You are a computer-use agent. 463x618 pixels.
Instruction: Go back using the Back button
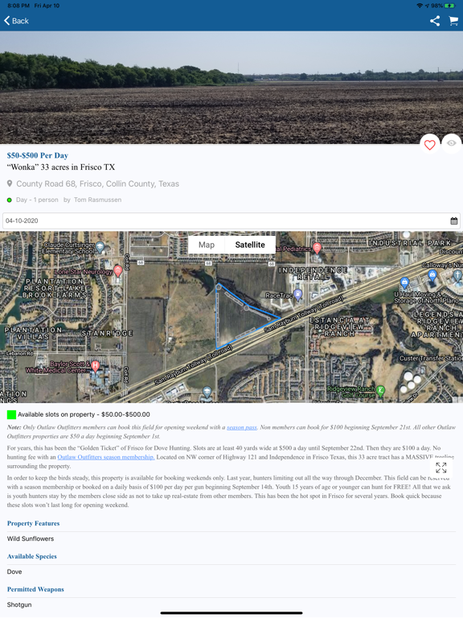tap(17, 21)
